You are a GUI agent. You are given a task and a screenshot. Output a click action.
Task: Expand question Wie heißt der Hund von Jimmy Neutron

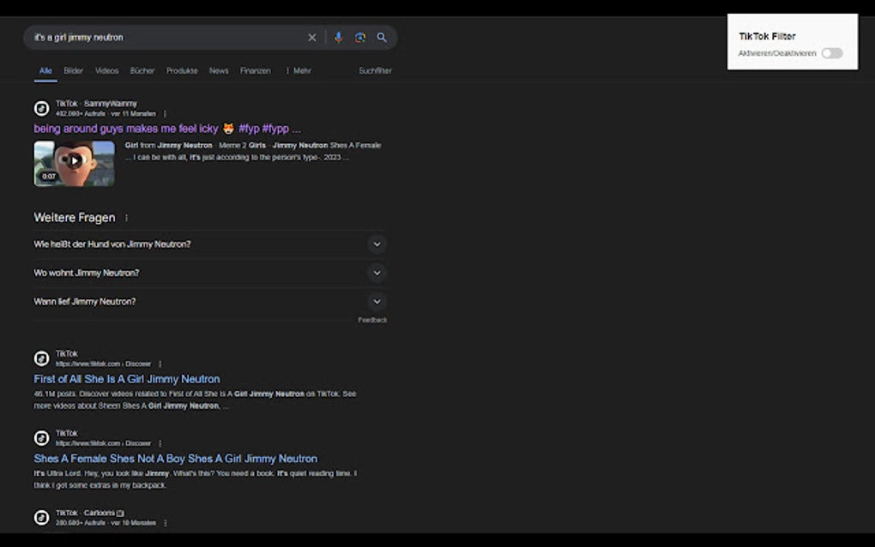210,244
